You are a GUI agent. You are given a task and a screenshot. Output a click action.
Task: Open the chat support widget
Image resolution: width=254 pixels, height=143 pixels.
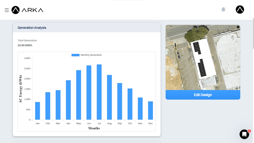coord(244,134)
